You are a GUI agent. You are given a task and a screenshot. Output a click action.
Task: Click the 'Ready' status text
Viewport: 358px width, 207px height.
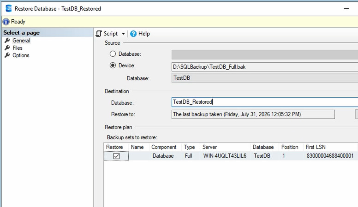coord(18,22)
